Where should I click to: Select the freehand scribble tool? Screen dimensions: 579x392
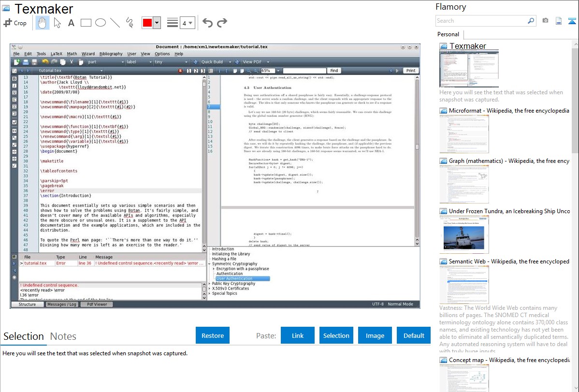click(130, 23)
